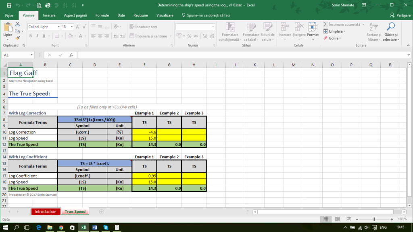Open Word from the Windows taskbar

[x=95, y=228]
